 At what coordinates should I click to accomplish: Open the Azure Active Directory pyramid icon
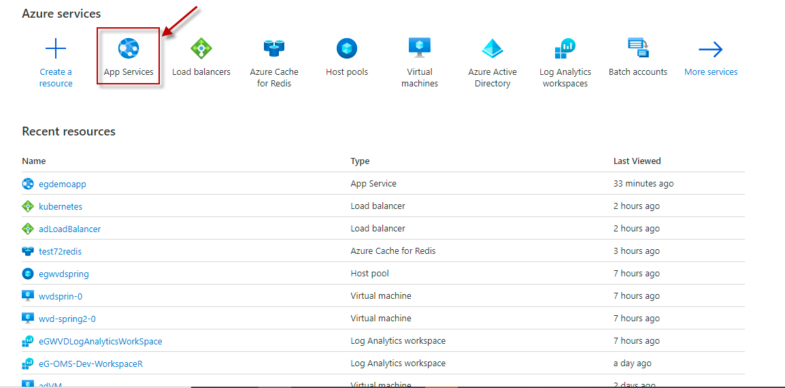[x=492, y=48]
